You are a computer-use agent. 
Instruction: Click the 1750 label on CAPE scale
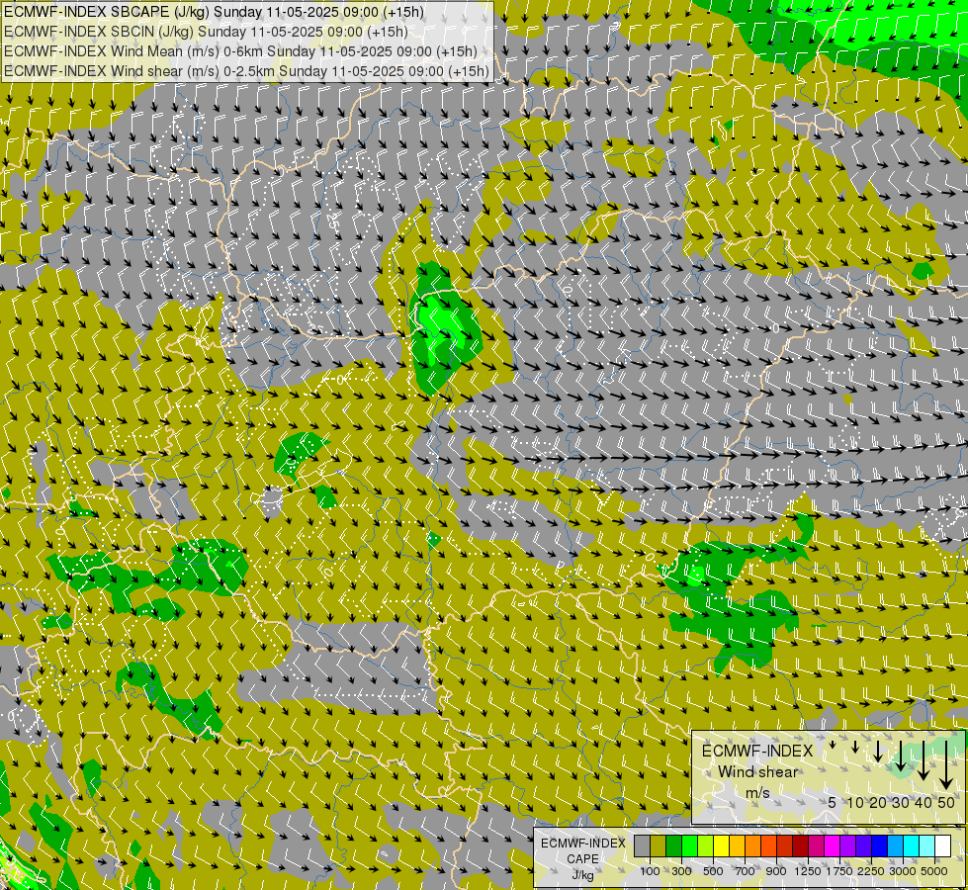point(839,871)
